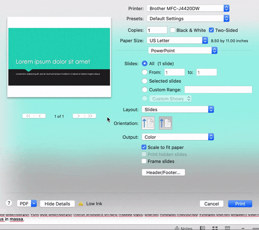Go to next preview page
Screen dimensions: 259x230
[79, 116]
